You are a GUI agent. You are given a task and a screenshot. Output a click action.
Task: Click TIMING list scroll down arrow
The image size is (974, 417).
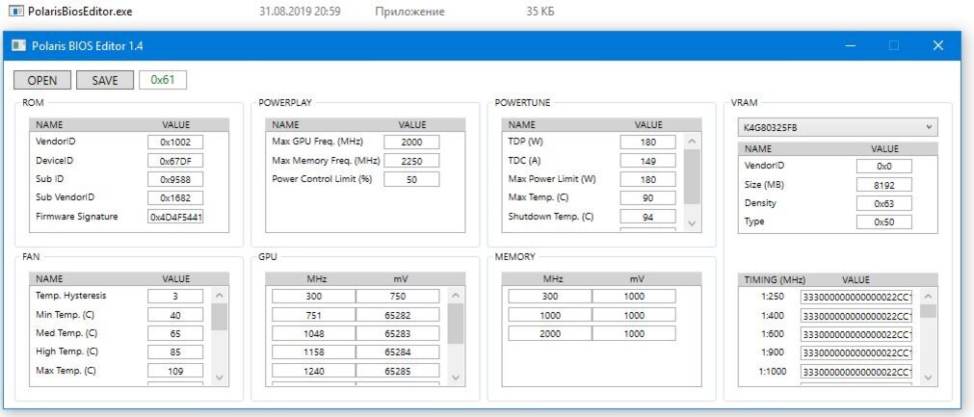[928, 378]
